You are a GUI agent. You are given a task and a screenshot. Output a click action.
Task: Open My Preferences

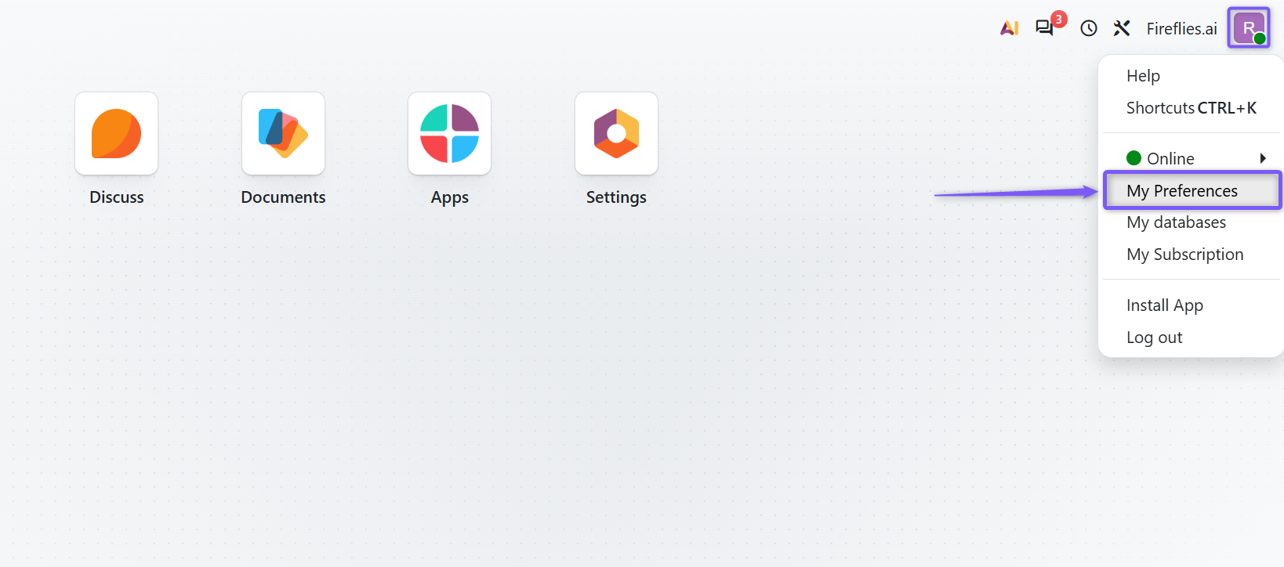(1191, 190)
